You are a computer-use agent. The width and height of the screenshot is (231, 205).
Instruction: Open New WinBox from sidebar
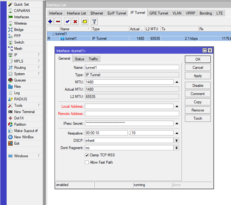point(24,137)
